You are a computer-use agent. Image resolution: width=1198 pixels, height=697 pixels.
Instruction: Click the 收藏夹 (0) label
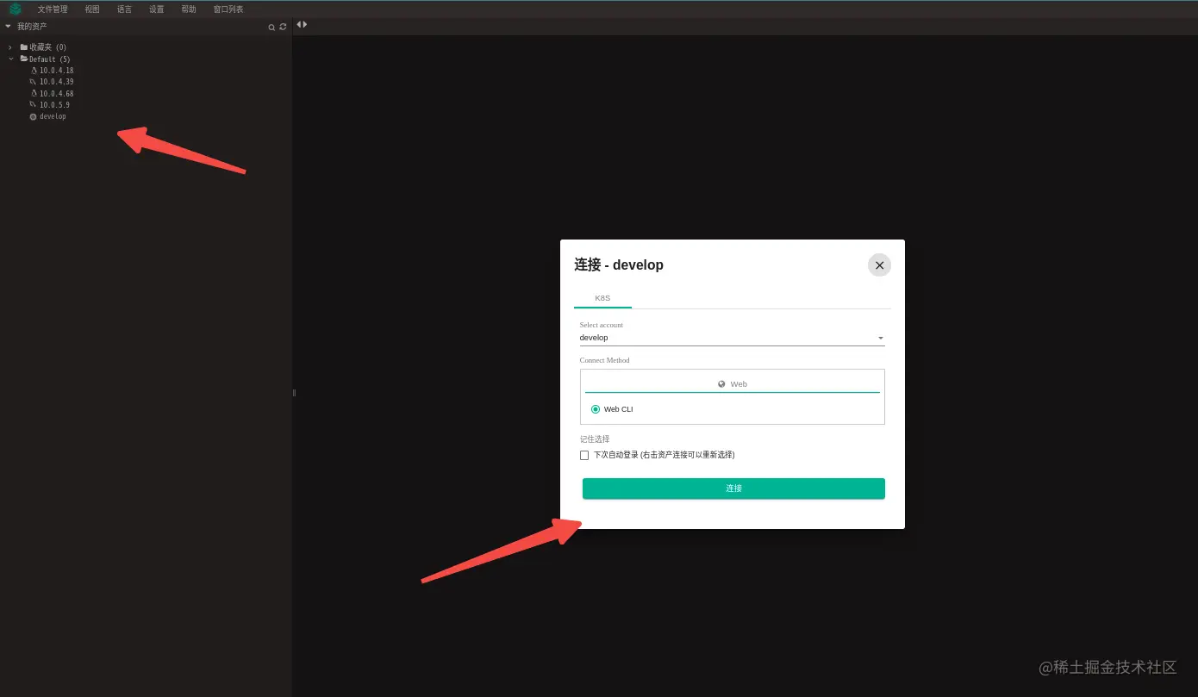click(48, 47)
